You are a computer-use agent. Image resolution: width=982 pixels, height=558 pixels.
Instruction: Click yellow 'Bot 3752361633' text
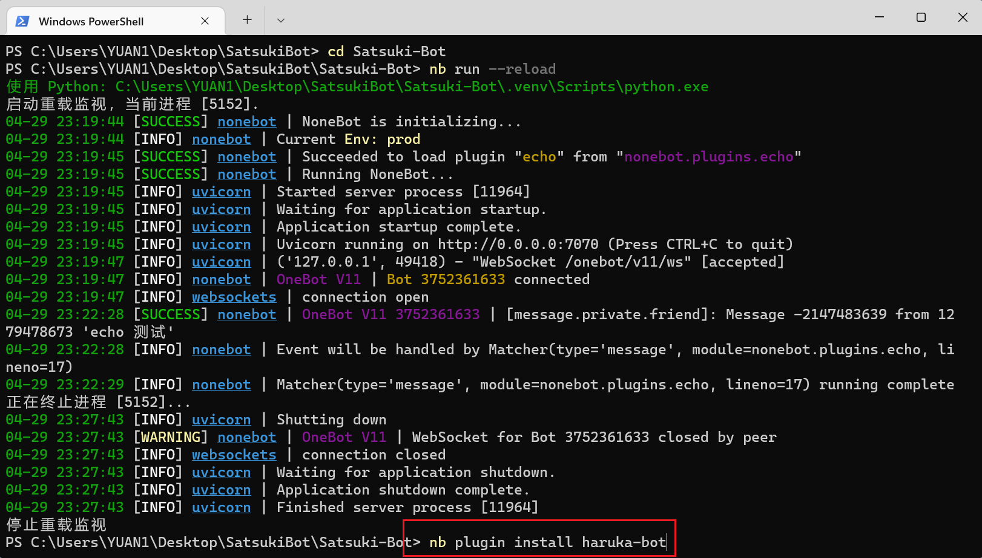(446, 279)
